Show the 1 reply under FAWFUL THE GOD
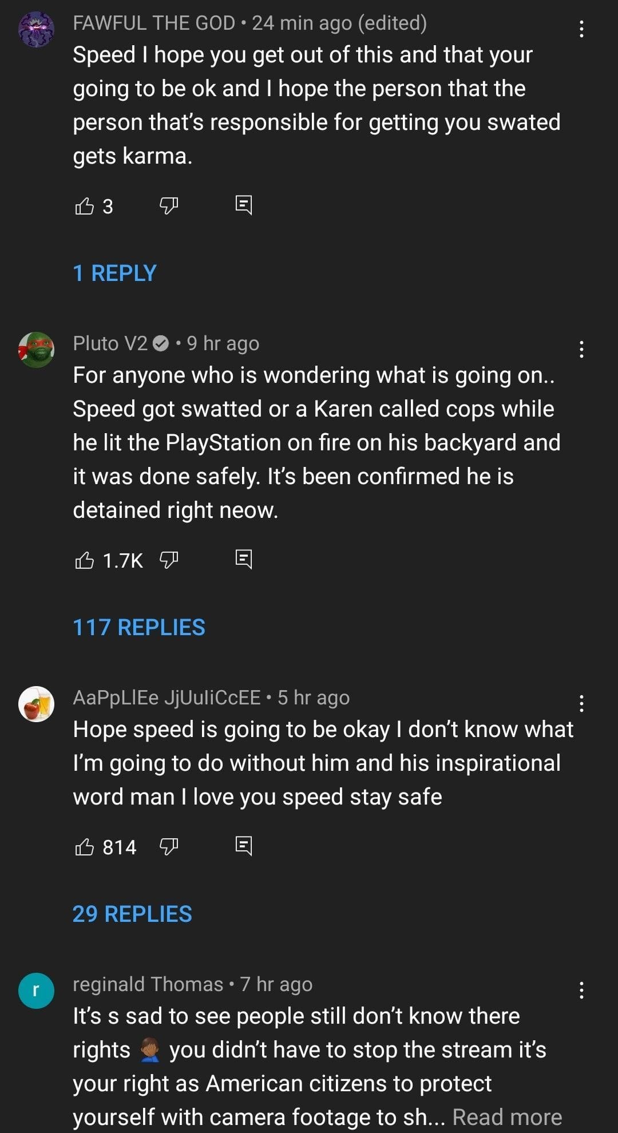618x1133 pixels. pyautogui.click(x=114, y=273)
